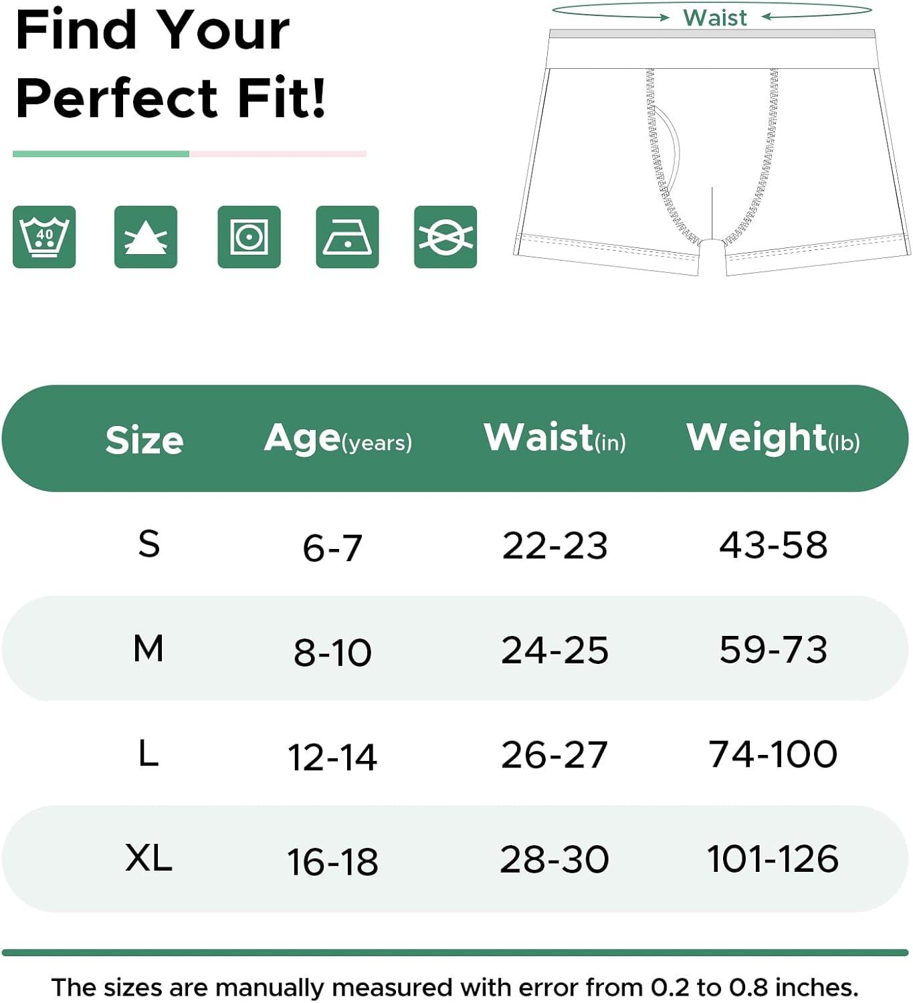Select the Weight (lb) column header
The image size is (913, 1003).
(x=773, y=438)
